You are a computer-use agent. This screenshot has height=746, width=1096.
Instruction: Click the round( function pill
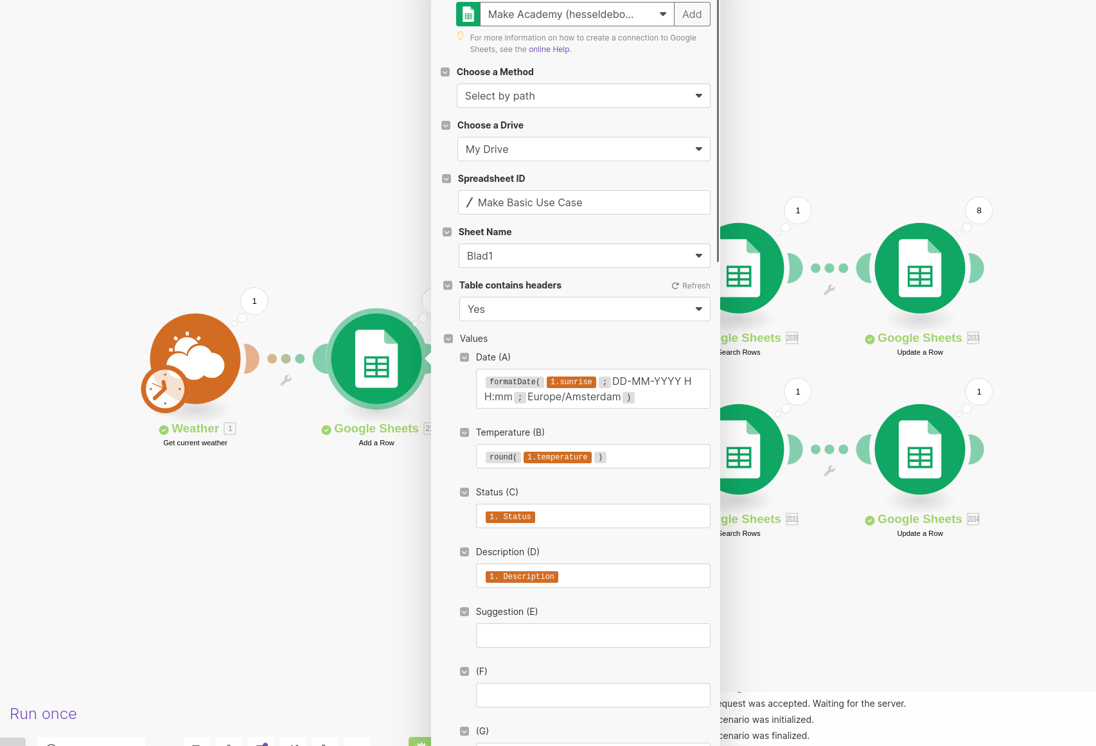coord(503,457)
